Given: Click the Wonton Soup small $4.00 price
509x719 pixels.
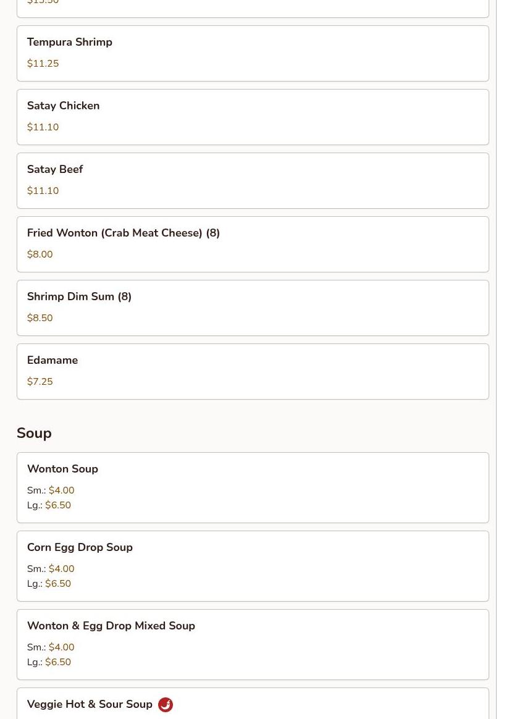Looking at the screenshot, I should 61,490.
